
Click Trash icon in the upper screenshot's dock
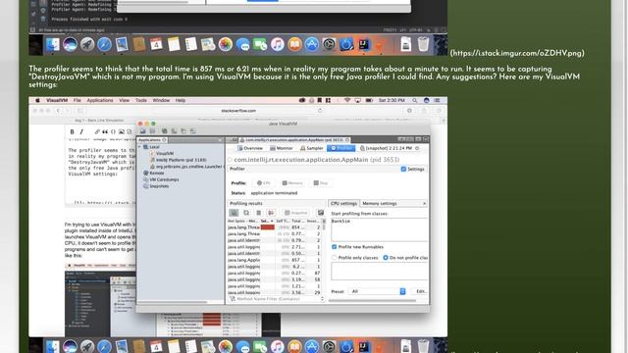tap(423, 44)
